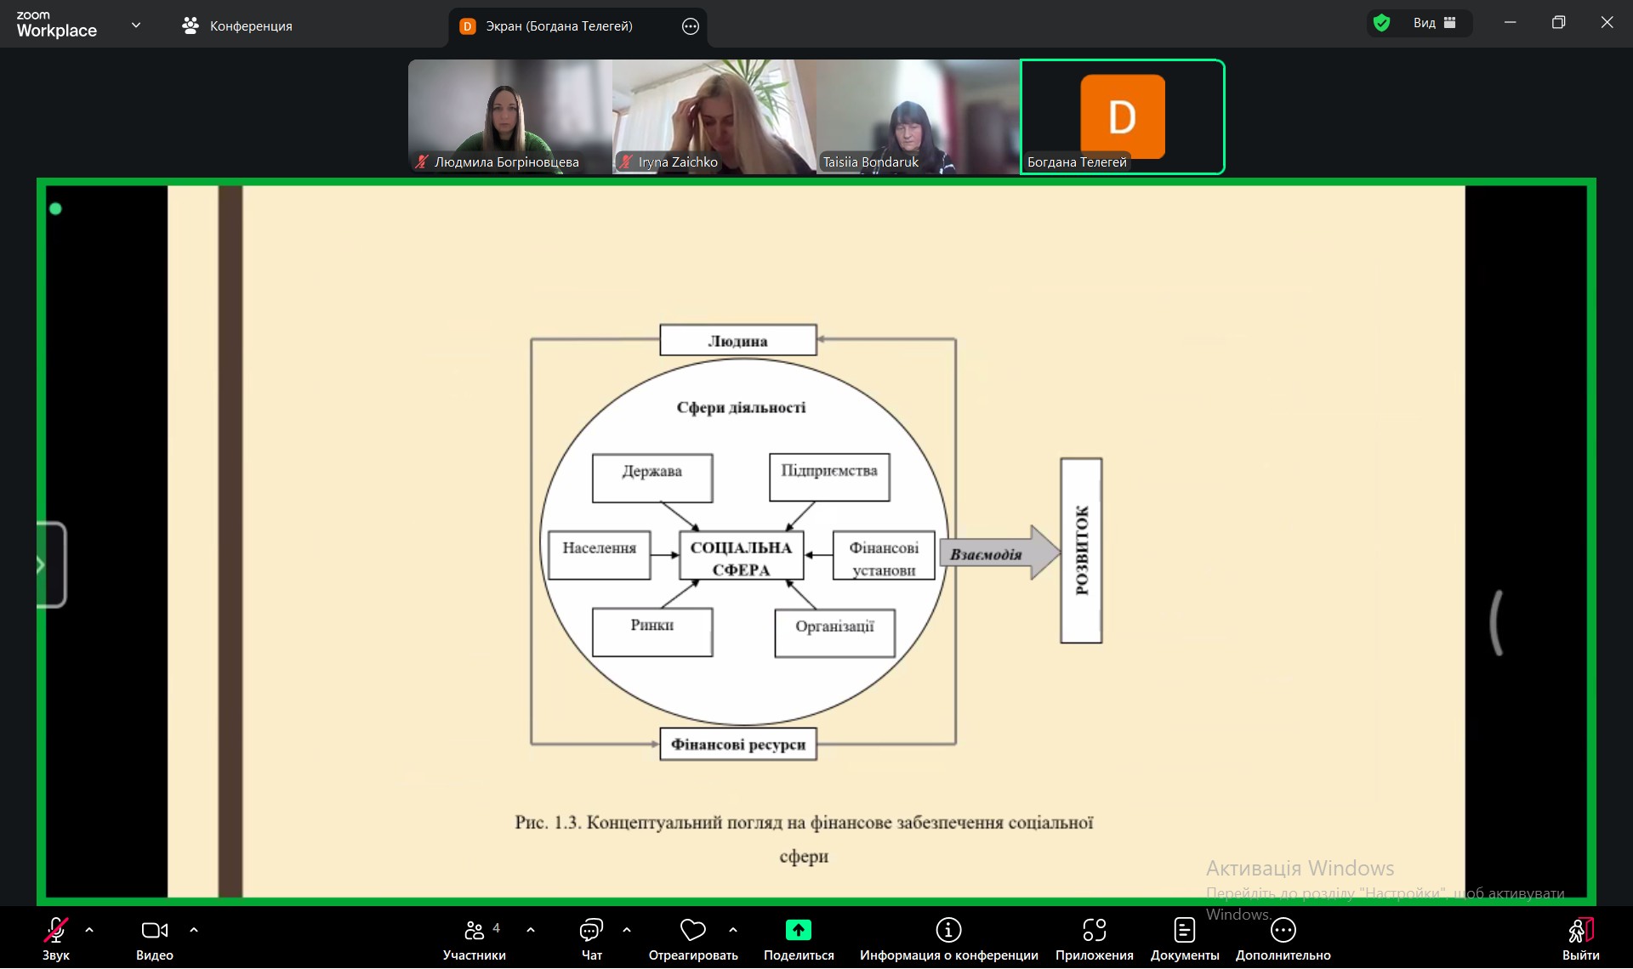Expand audio options arrow next to Звук

89,930
